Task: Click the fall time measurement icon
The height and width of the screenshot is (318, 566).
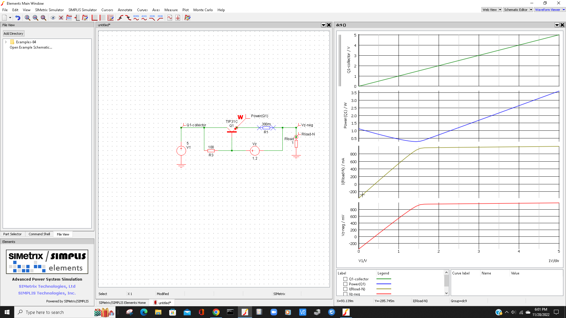Action: pos(128,18)
